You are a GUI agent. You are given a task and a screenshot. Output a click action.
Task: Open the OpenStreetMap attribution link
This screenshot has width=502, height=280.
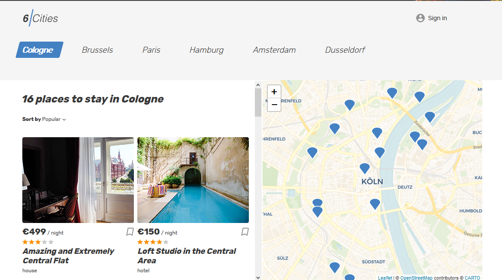[x=417, y=277]
